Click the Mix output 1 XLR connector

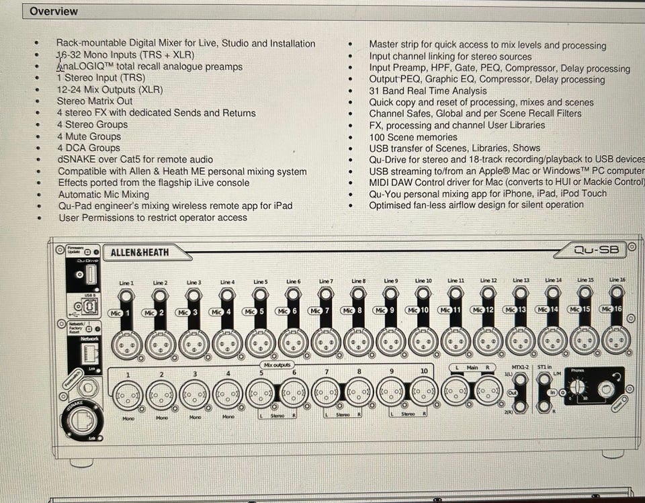point(128,396)
